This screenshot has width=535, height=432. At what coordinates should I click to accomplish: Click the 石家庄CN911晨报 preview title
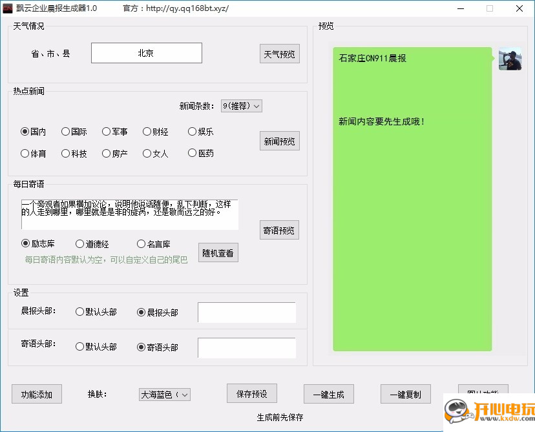click(x=372, y=58)
